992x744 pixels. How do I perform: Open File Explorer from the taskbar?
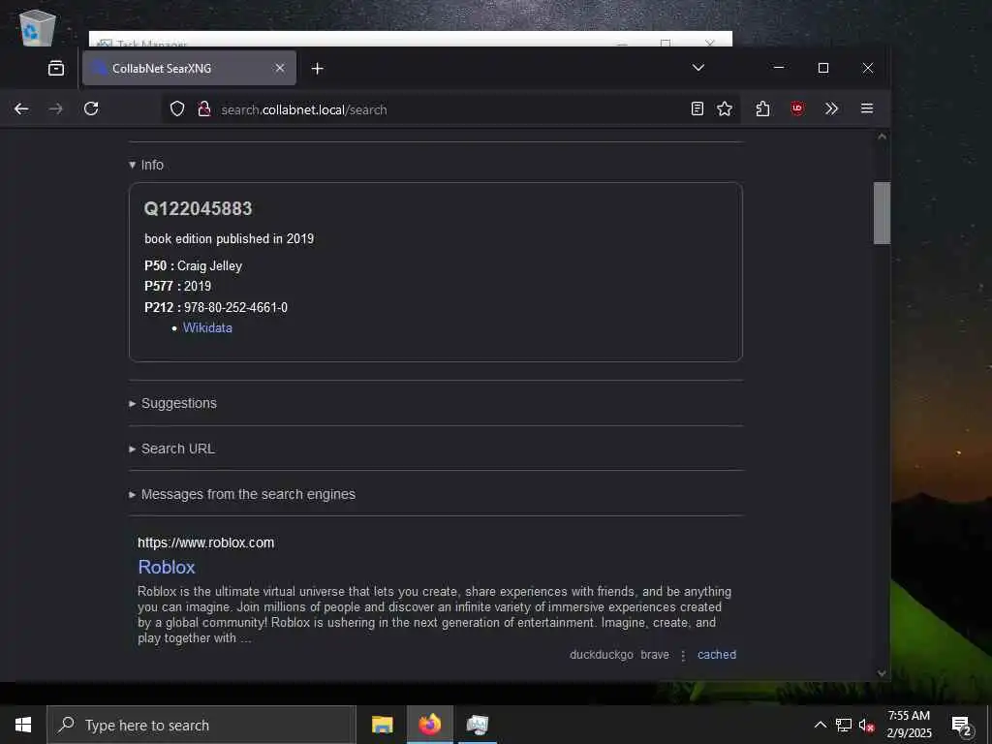tap(382, 725)
